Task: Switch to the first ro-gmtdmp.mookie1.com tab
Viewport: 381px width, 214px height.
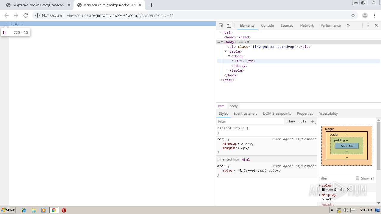Action: pyautogui.click(x=38, y=5)
